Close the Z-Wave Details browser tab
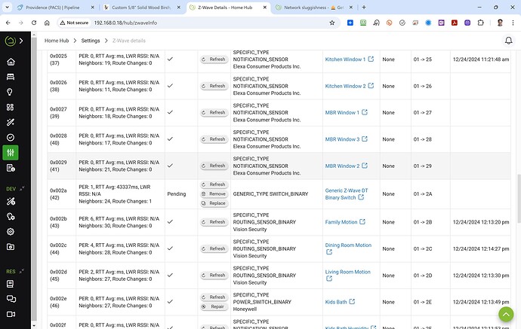The image size is (521, 329). 265,8
